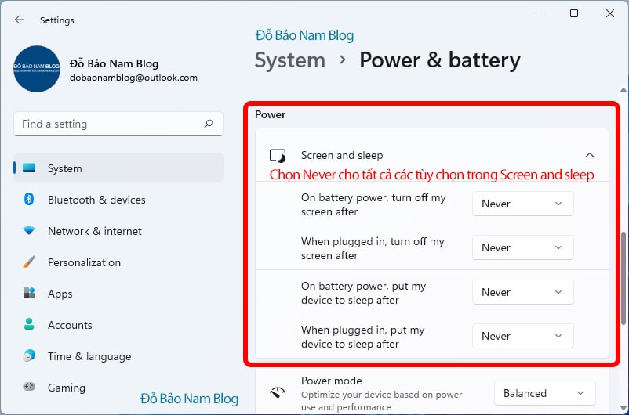Click dobaonamblog@outlook.com email text
Viewport: 629px width, 415px height.
point(133,78)
